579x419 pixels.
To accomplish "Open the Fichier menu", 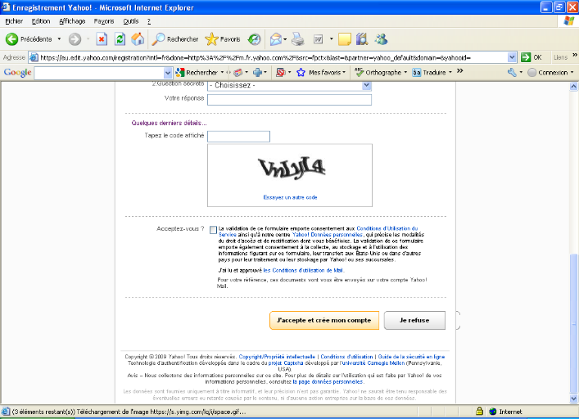I will point(14,21).
